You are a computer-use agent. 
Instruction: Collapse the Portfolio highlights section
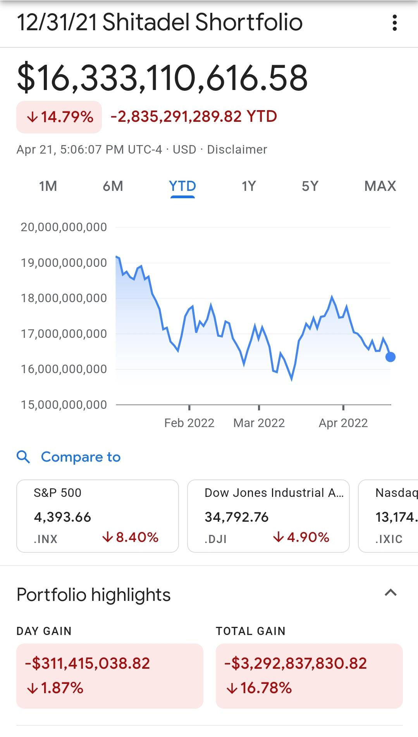click(390, 593)
